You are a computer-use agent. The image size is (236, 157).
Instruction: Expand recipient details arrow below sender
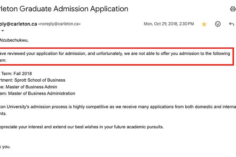click(x=2, y=30)
